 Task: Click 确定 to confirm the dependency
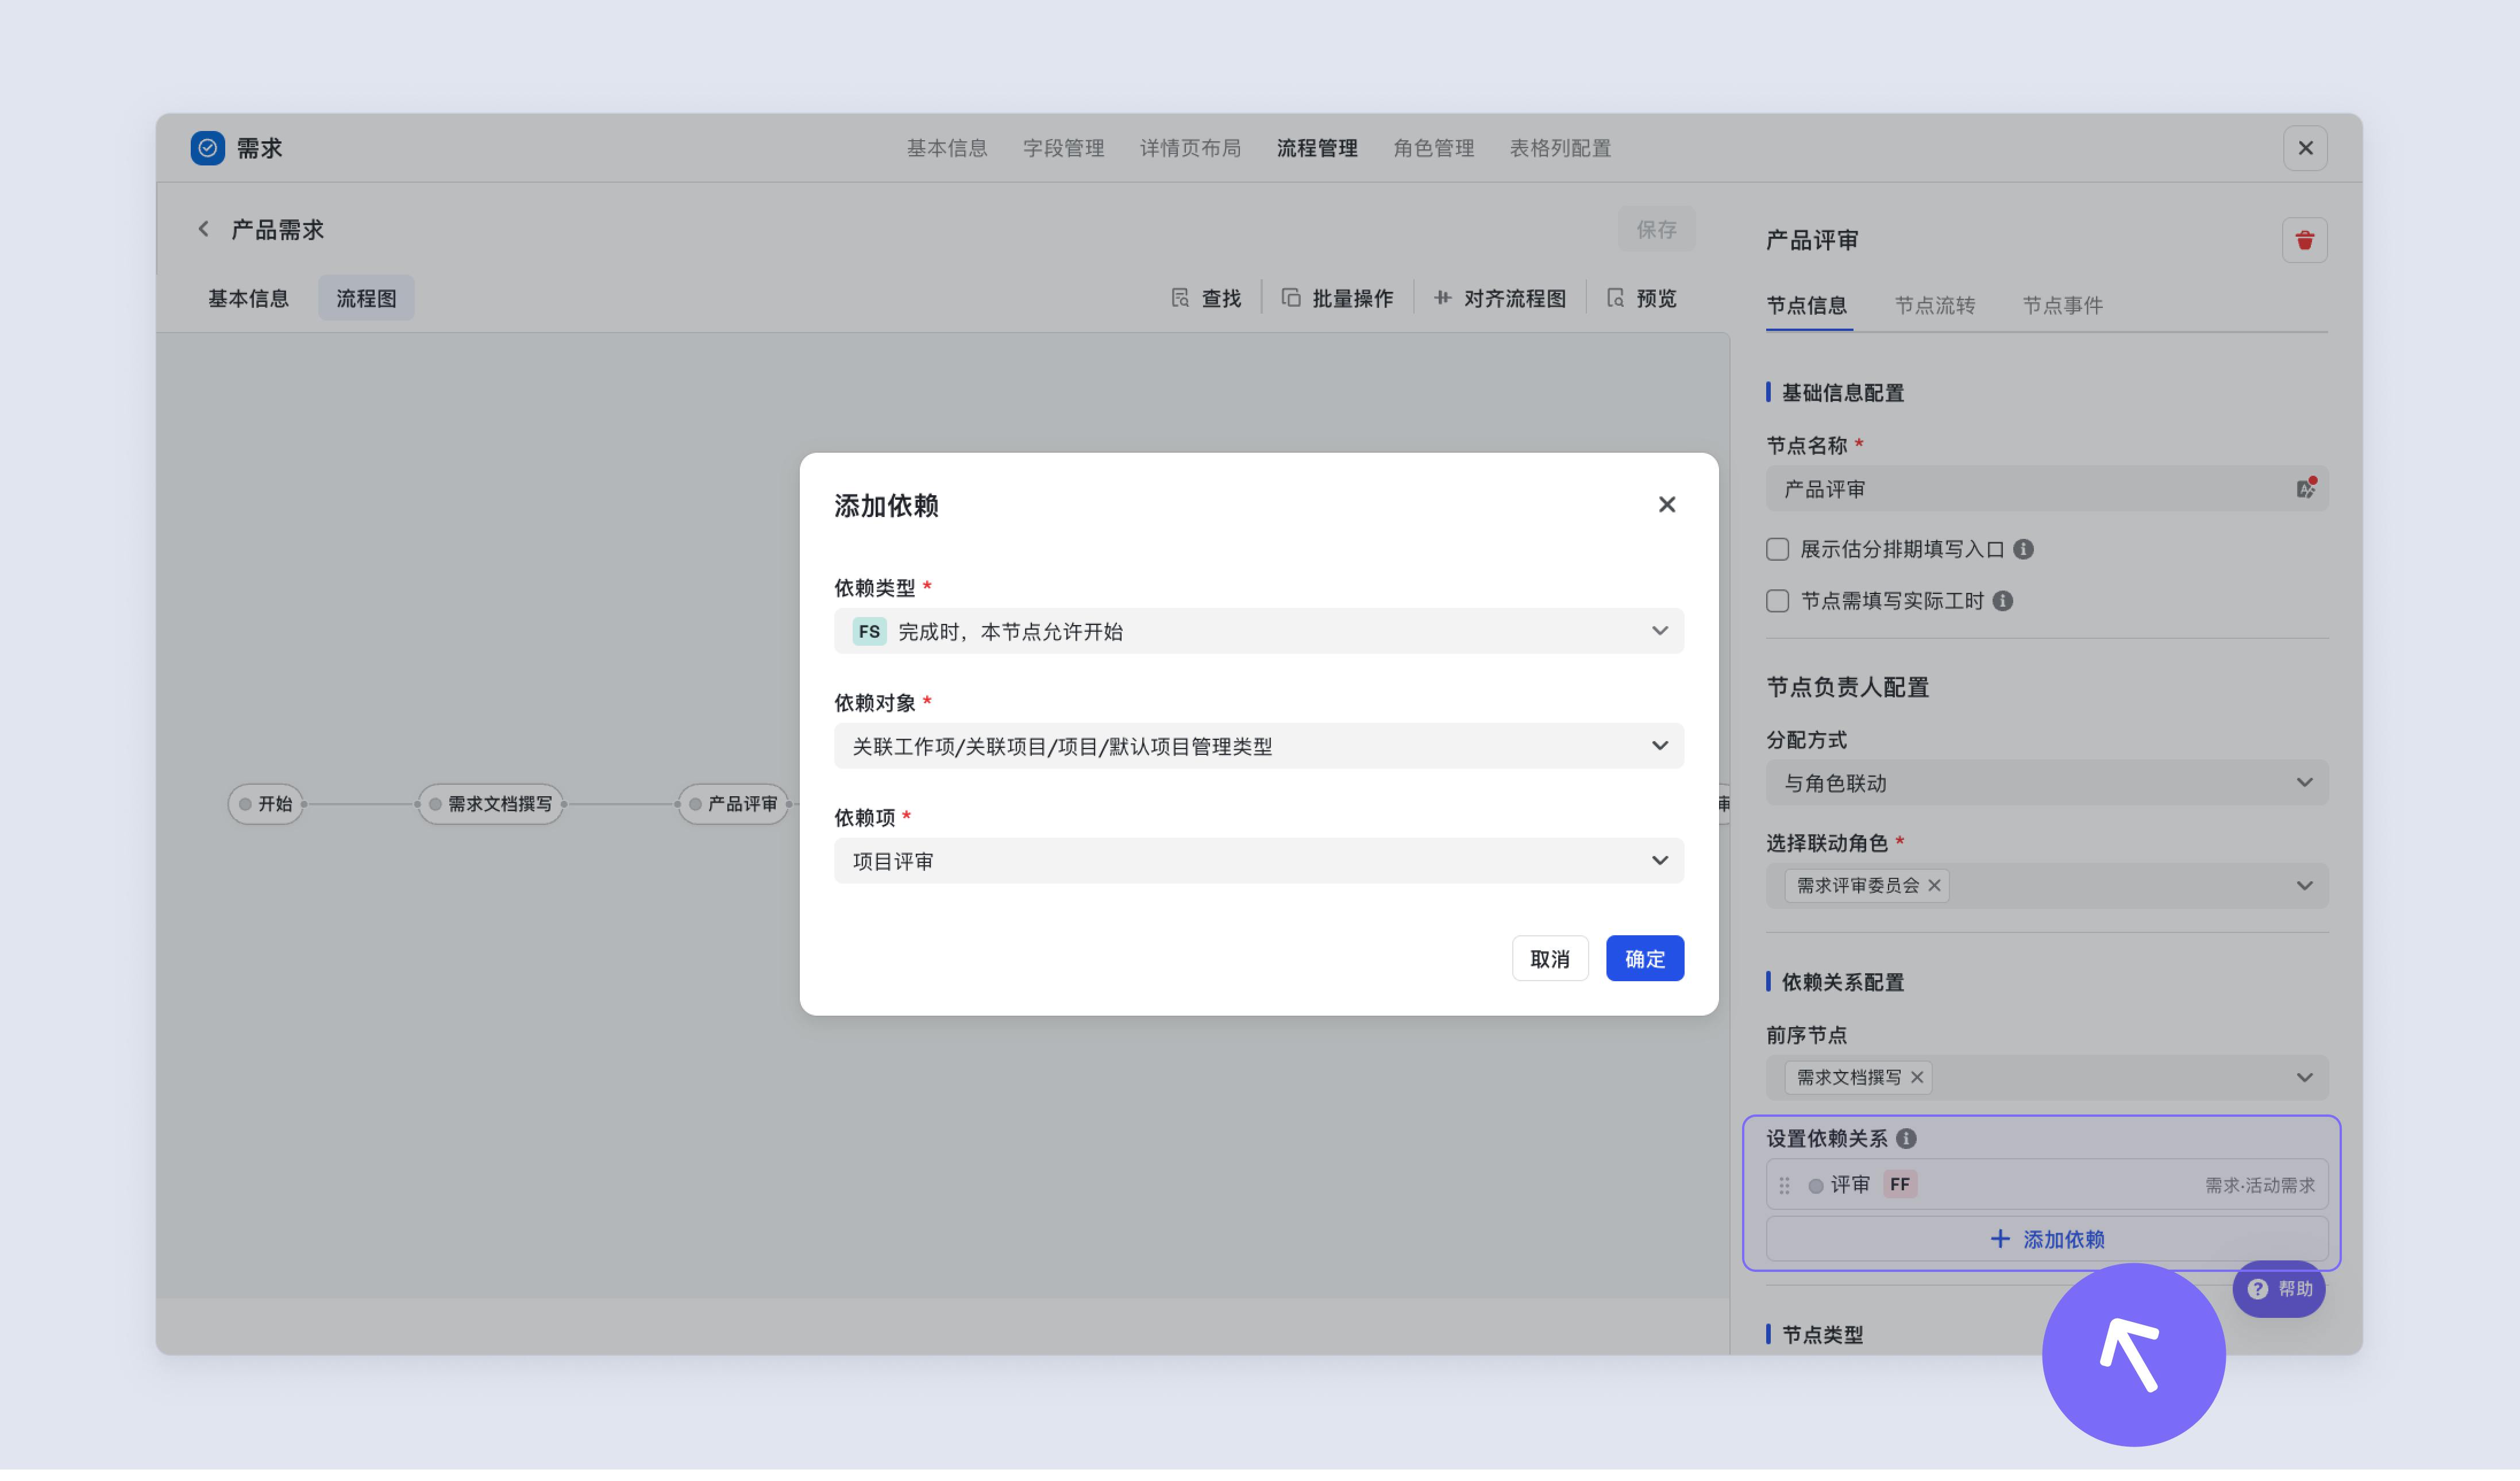click(1645, 959)
